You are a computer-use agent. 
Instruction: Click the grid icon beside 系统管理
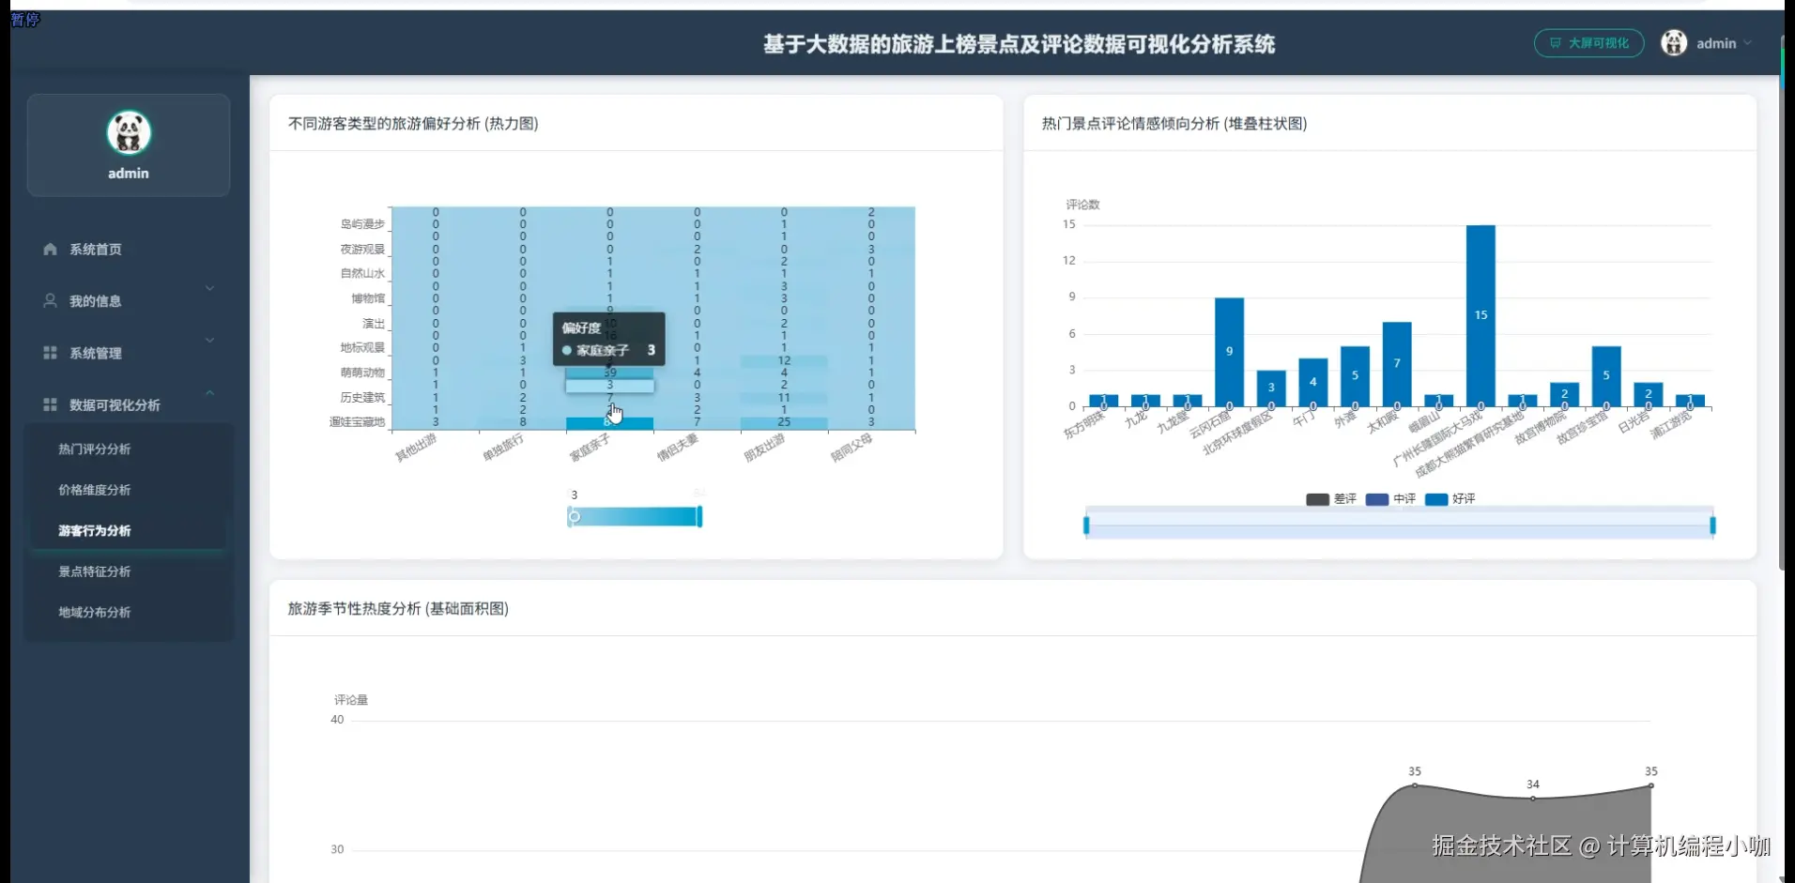(50, 353)
